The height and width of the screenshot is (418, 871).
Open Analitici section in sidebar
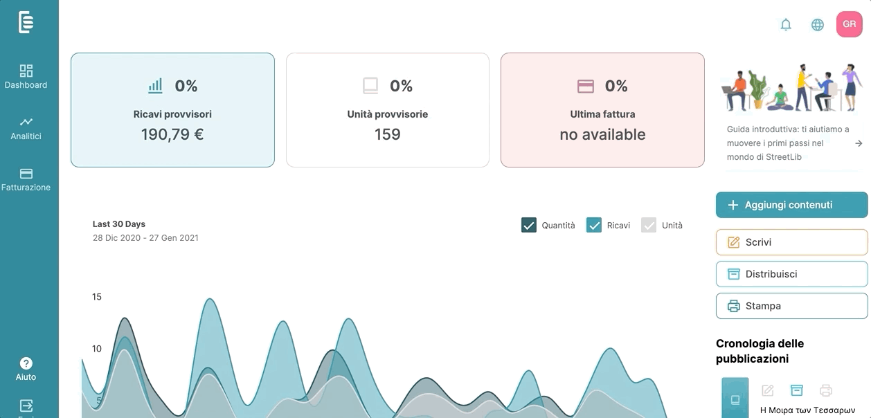[26, 128]
